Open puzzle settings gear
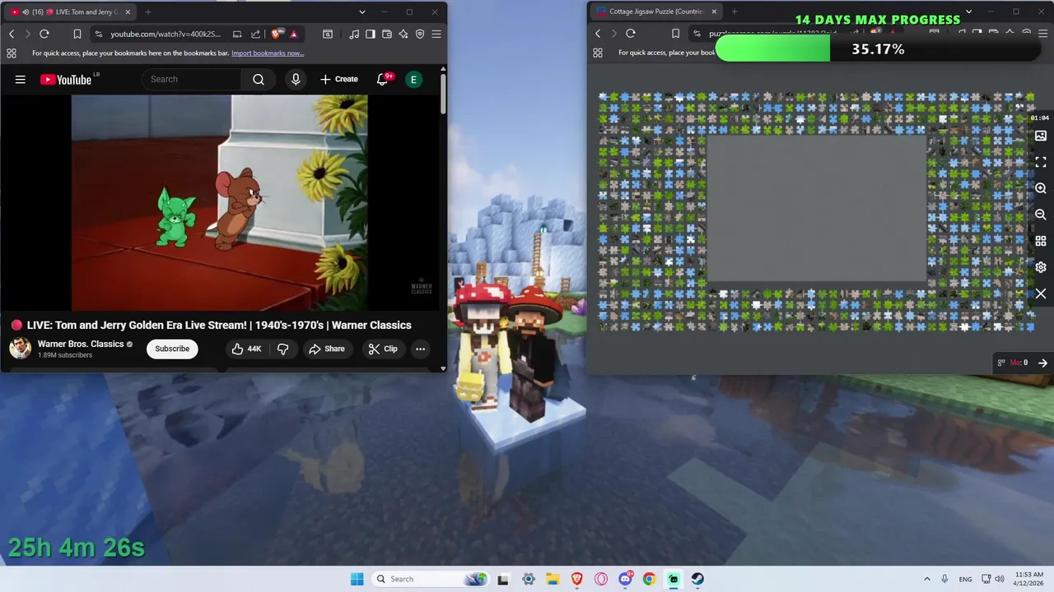Viewport: 1054px width, 592px height. click(x=1041, y=267)
